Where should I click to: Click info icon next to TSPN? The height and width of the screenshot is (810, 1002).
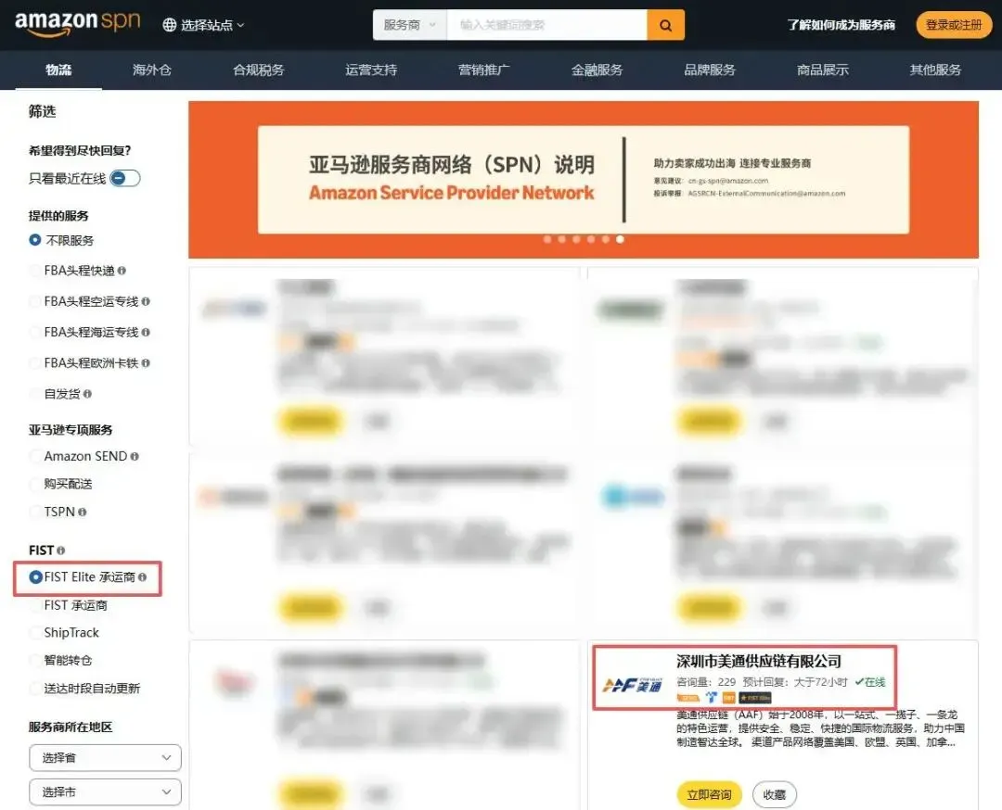point(82,512)
